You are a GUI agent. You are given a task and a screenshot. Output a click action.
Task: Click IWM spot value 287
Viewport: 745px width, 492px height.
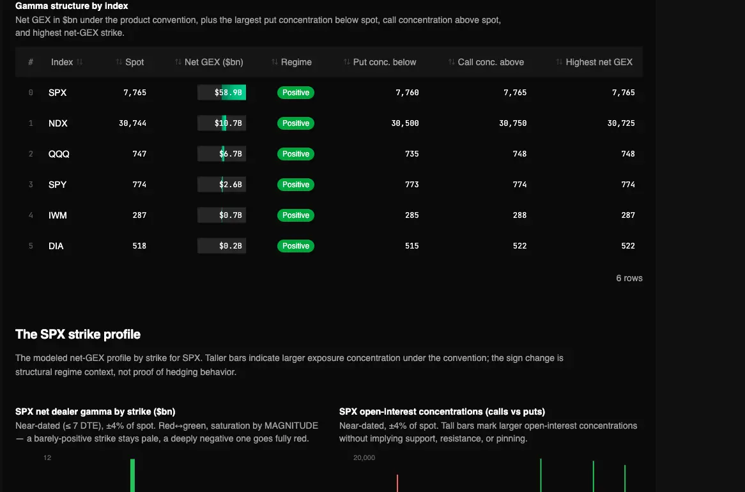tap(139, 215)
